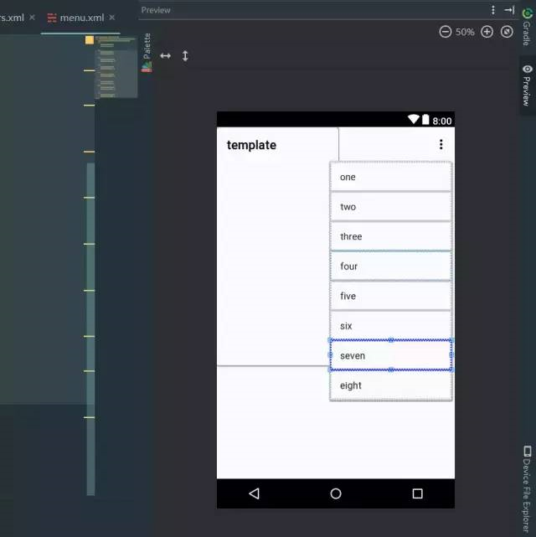Toggle the Preview side tool window
The width and height of the screenshot is (536, 537).
pos(527,85)
